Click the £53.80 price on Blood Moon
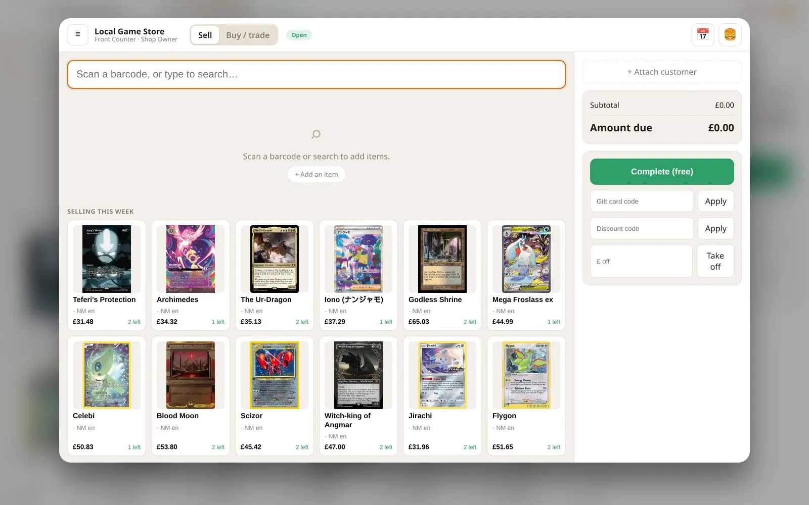The image size is (809, 505). (167, 447)
